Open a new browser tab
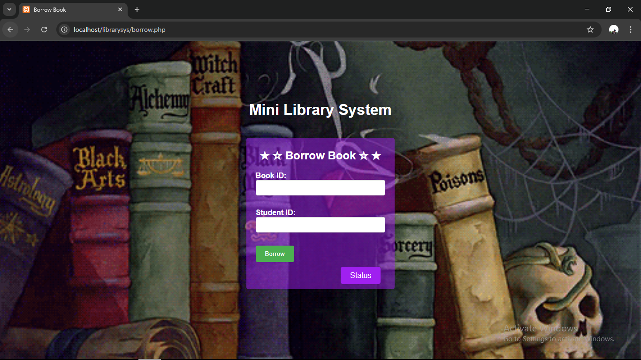Image resolution: width=641 pixels, height=360 pixels. 137,9
